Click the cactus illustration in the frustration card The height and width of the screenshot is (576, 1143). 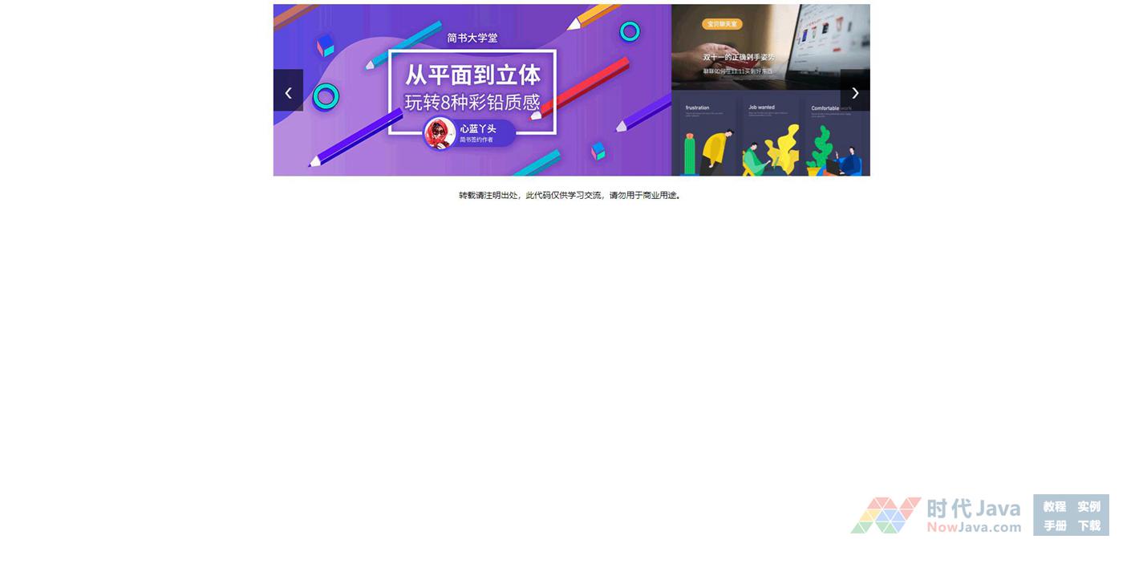pos(689,154)
